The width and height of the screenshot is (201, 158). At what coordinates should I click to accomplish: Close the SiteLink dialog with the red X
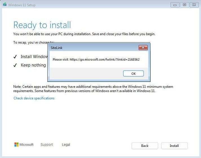[143, 48]
